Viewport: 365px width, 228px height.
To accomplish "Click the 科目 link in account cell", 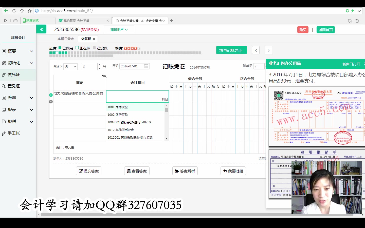I will [x=165, y=99].
